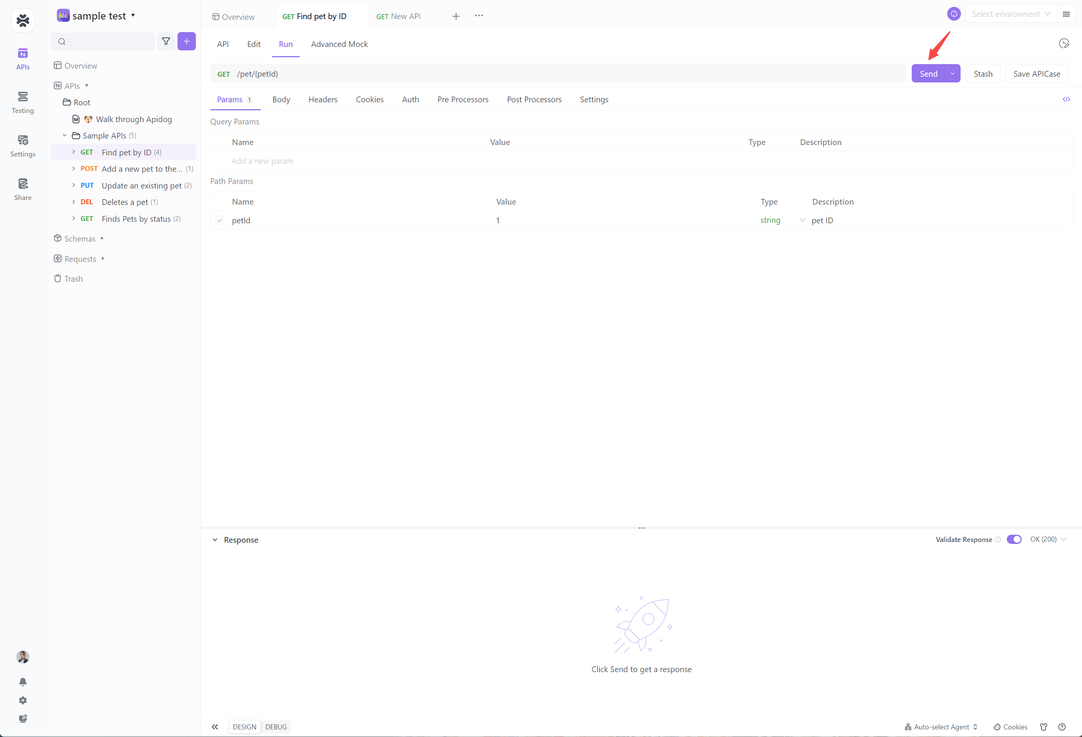
Task: Switch to DEBUG mode
Action: pos(276,727)
